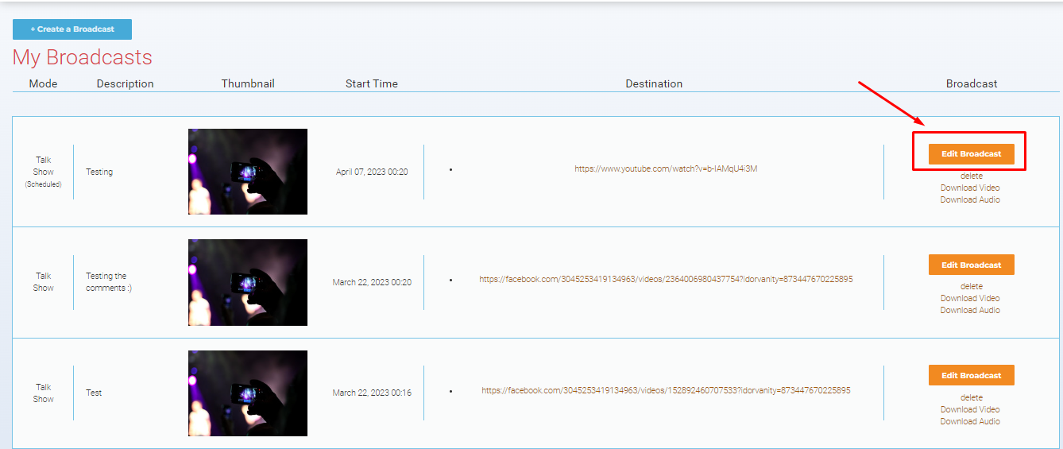Select Talk Show mode of March 22 00:16 row
Viewport: 1063px width, 449px height.
pyautogui.click(x=44, y=393)
